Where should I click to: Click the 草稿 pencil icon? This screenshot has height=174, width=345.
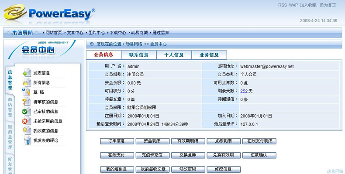coord(26,92)
